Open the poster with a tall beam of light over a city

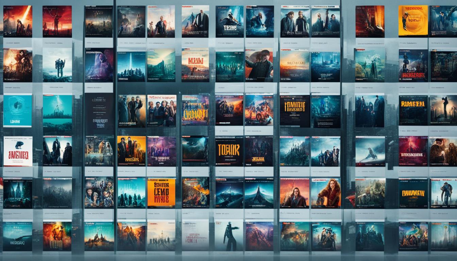(131, 66)
